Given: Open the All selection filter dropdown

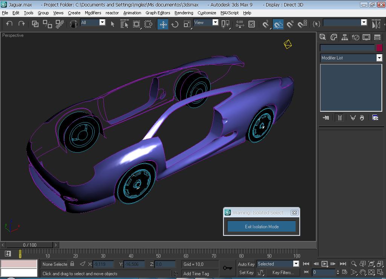Looking at the screenshot, I should click(x=102, y=23).
